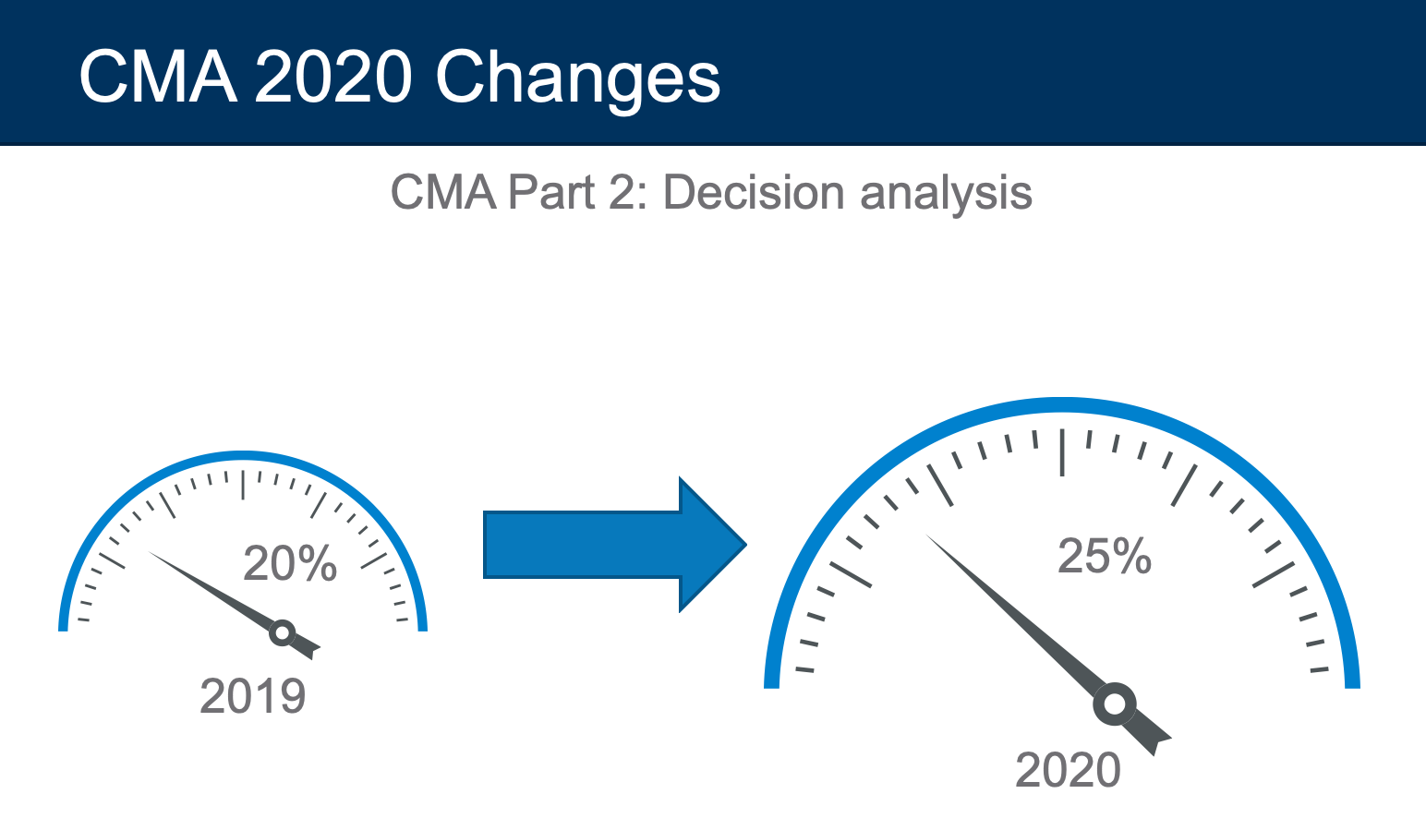Click the large blue right-pointing arrow
1426x818 pixels.
point(614,545)
